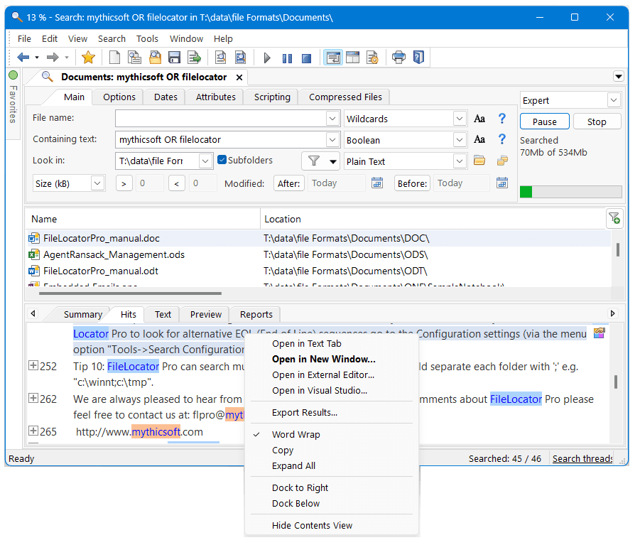
Task: Toggle the greater-than size filter button
Action: 124,184
